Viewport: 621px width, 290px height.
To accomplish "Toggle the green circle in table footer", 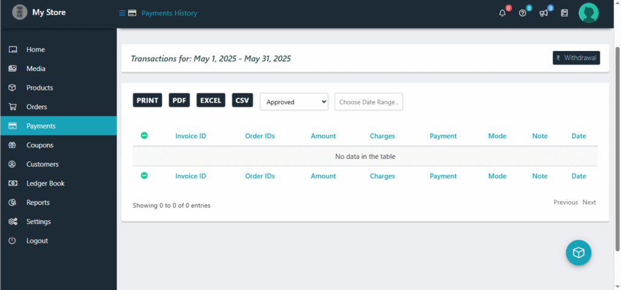I will pos(144,175).
